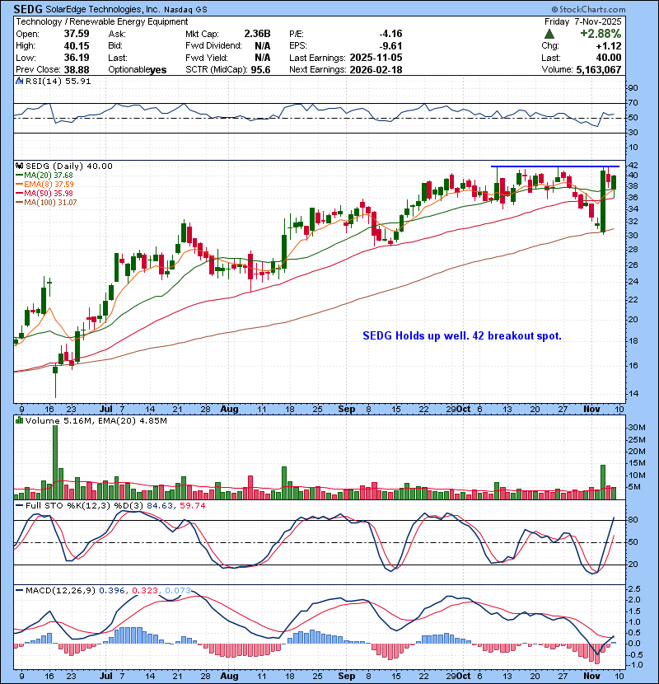Click the Volume 5.16M, EMA(20) 4.85M label
The width and height of the screenshot is (659, 684).
pos(96,420)
